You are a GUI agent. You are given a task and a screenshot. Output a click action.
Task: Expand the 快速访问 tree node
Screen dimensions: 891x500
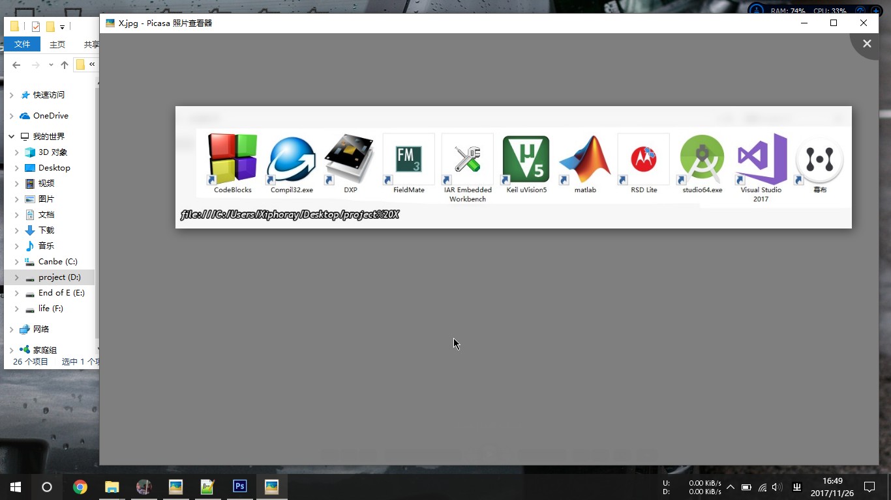[11, 95]
